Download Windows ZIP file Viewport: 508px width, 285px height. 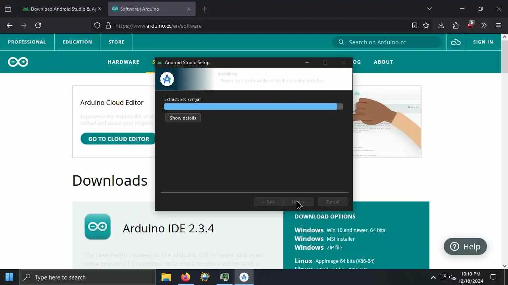(x=318, y=247)
